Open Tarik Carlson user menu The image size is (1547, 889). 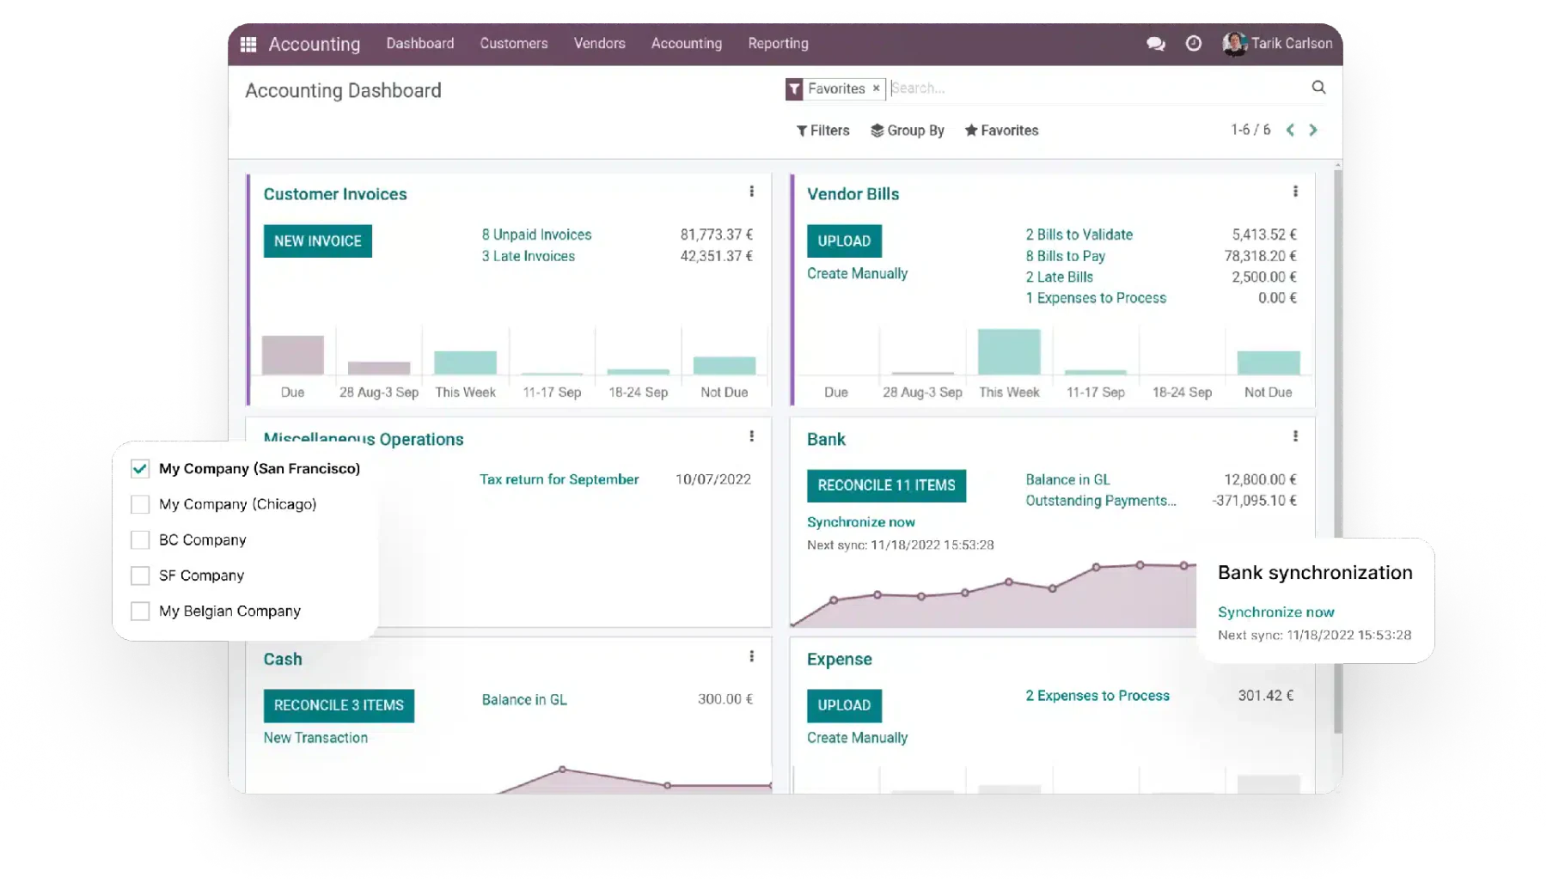point(1277,44)
